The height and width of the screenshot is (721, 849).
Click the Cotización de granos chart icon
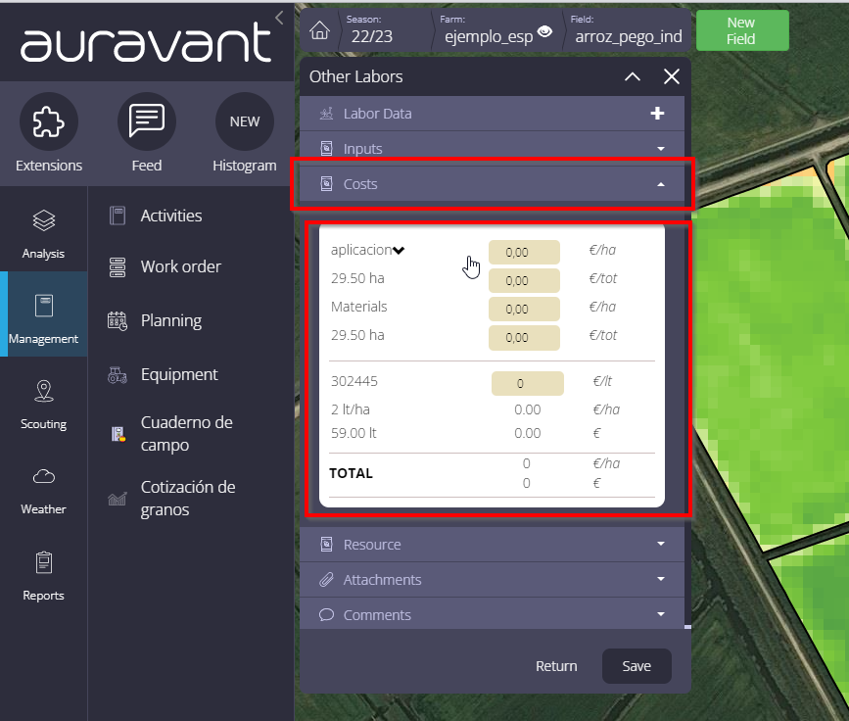(117, 499)
